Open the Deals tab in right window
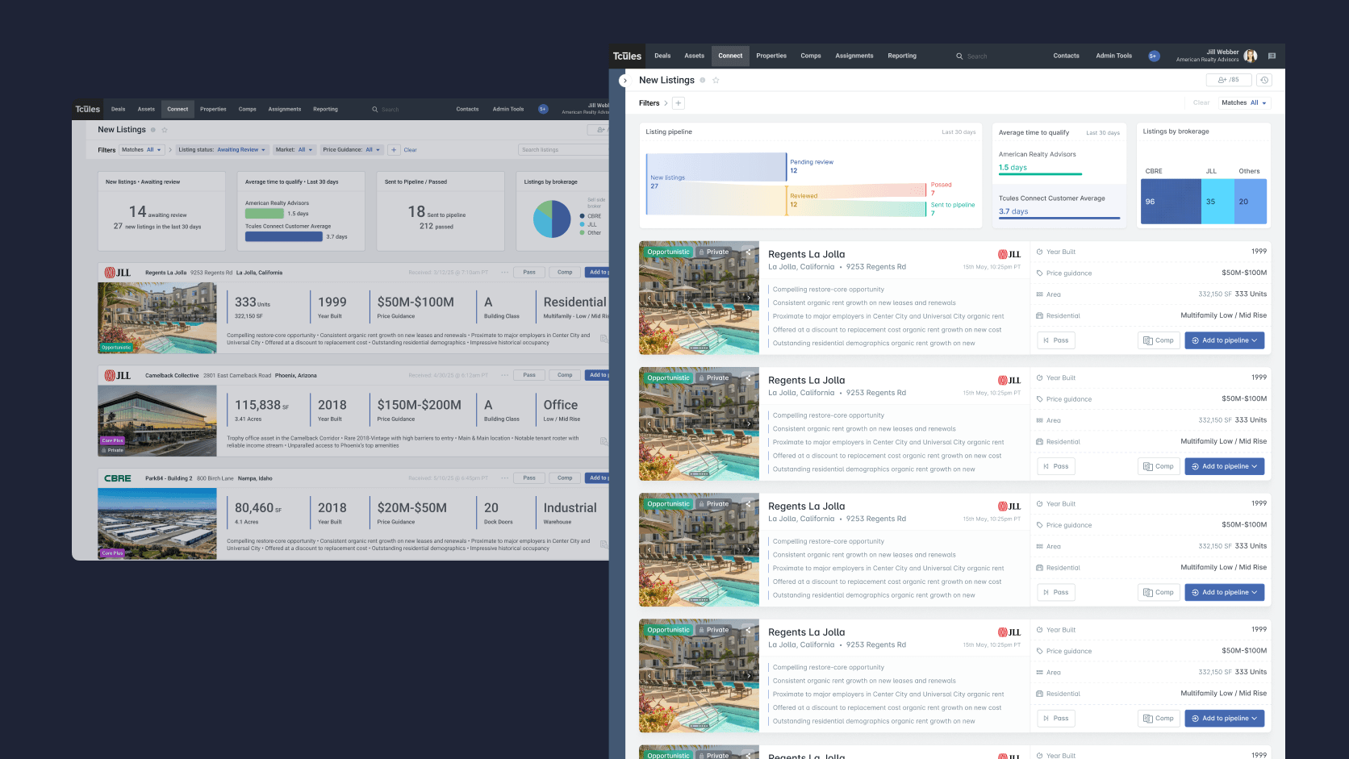The height and width of the screenshot is (759, 1349). coord(662,56)
